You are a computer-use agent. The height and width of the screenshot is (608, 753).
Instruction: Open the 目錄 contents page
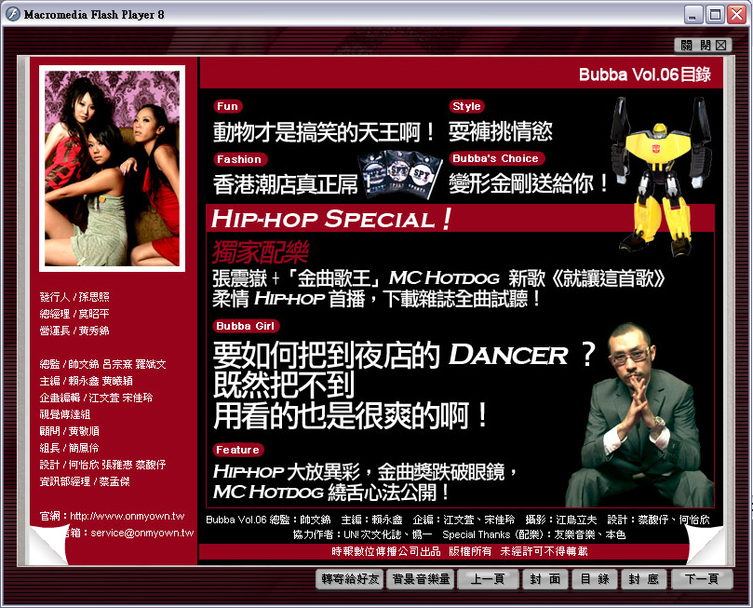[x=595, y=579]
